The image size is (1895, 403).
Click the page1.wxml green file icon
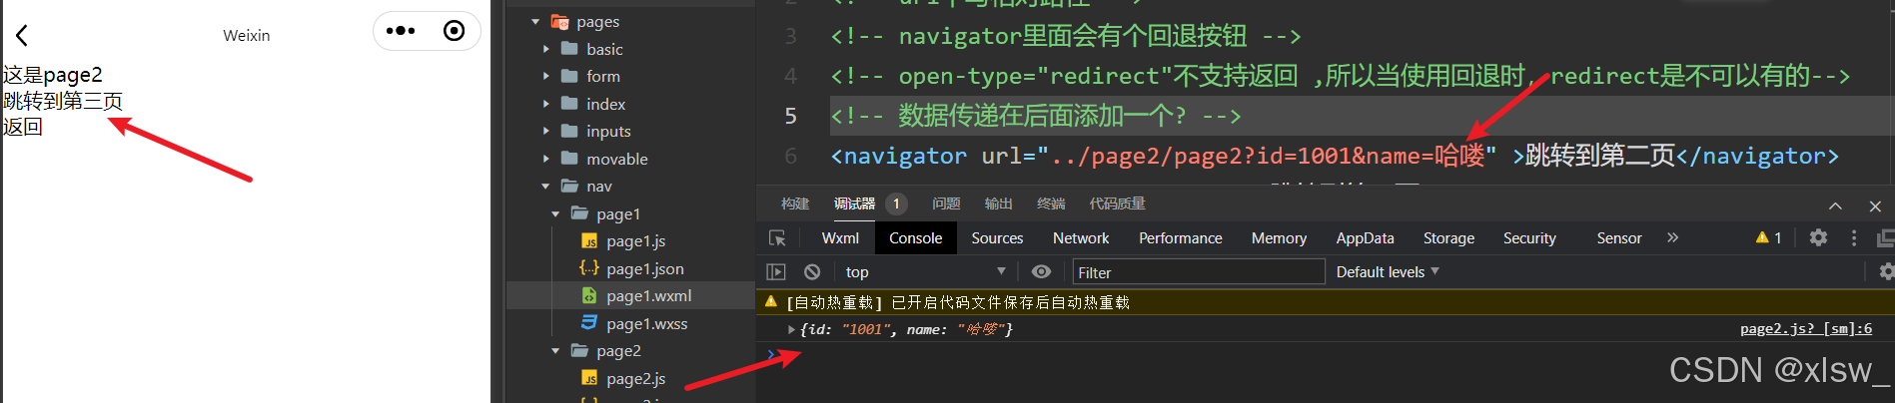(589, 296)
